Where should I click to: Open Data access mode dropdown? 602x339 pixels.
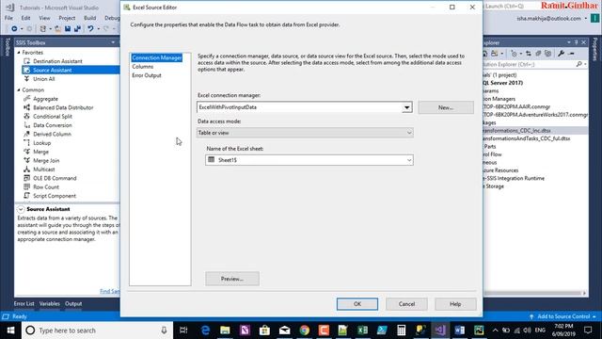(409, 133)
